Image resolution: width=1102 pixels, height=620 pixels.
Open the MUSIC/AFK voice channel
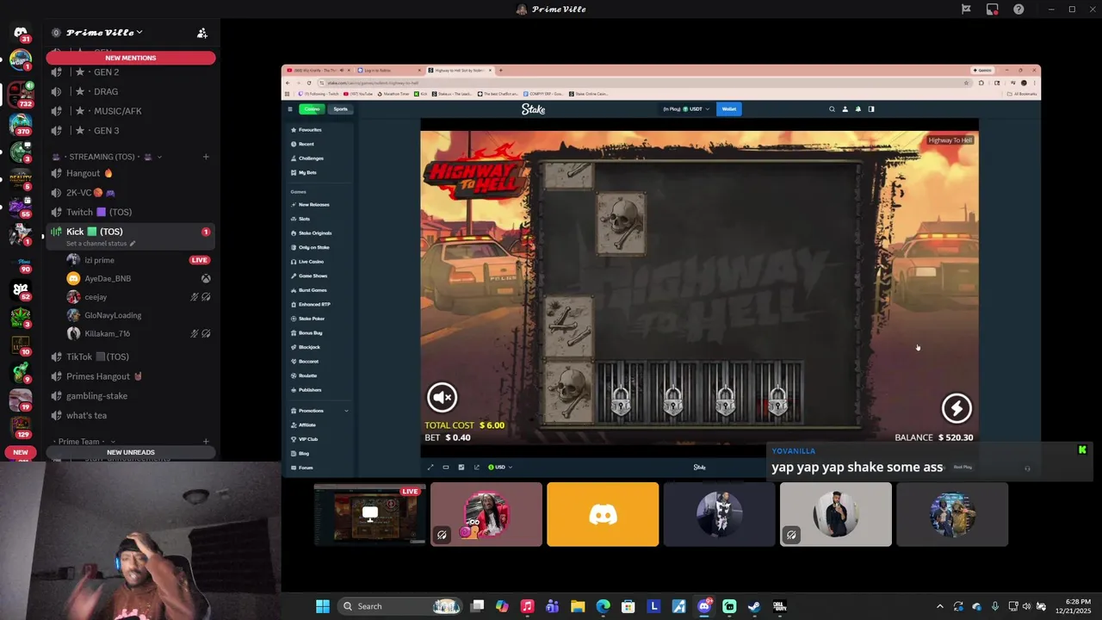(129, 111)
